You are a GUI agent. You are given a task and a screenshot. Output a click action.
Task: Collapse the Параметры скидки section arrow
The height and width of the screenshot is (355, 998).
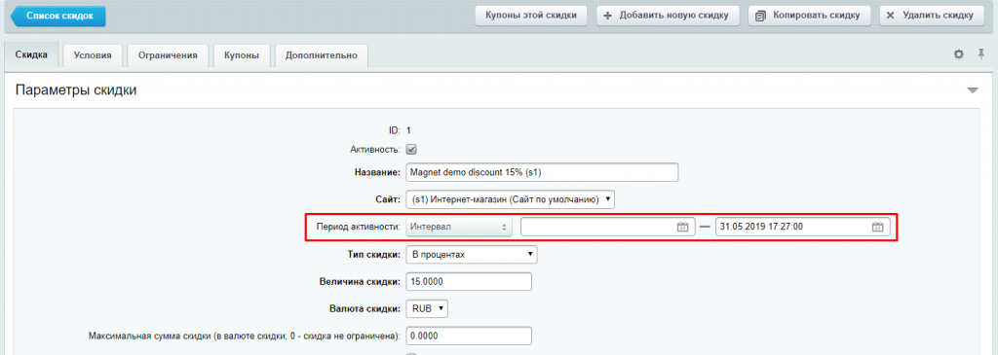[973, 90]
